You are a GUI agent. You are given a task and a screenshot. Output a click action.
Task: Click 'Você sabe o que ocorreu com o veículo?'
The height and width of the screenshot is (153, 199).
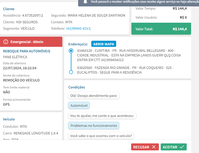click(x=101, y=136)
